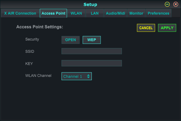Screen dimensions: 181x121
Task: Open the Preferences tab
Action: coord(158,13)
